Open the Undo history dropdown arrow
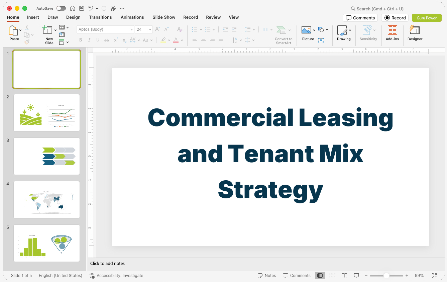This screenshot has width=447, height=282. 97,8
